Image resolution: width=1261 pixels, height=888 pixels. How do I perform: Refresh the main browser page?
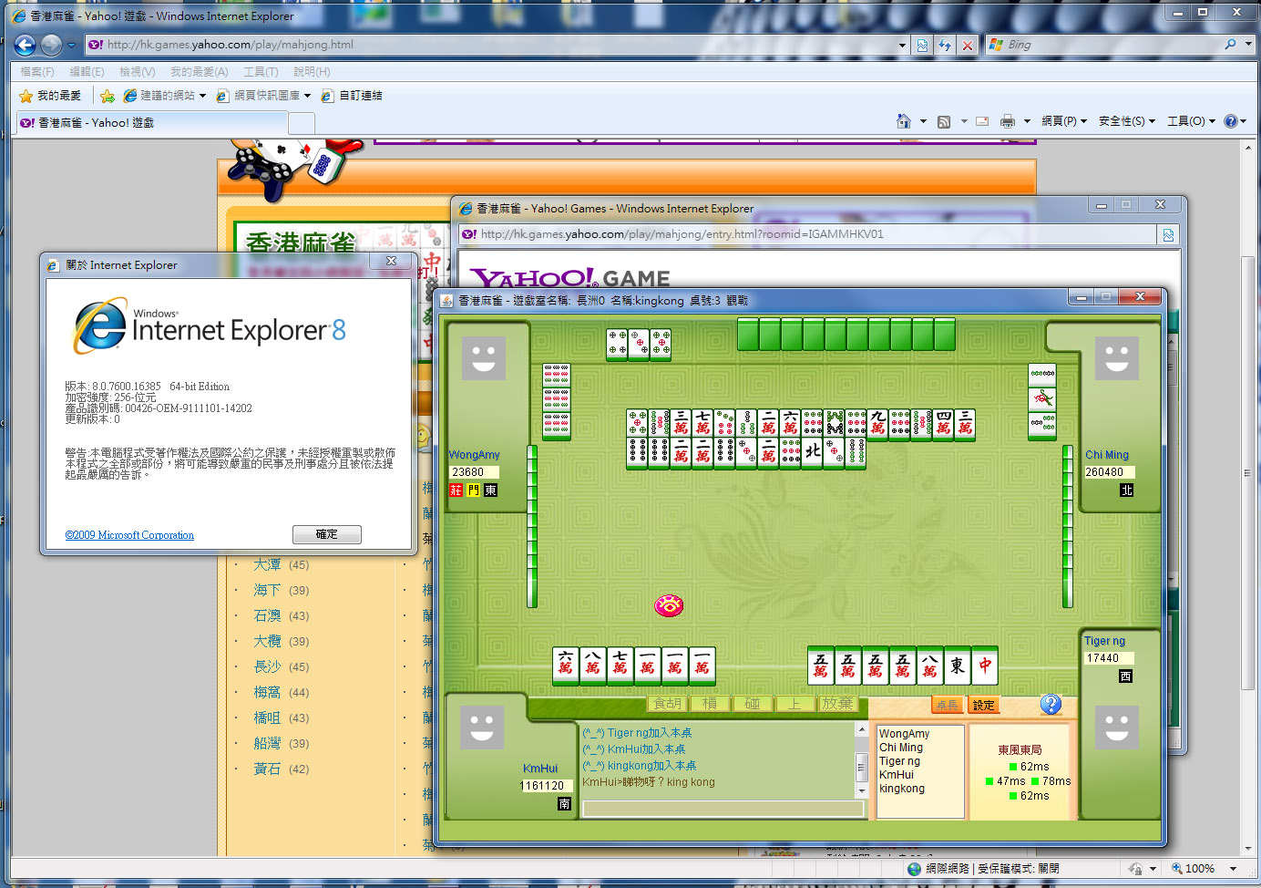(x=945, y=45)
